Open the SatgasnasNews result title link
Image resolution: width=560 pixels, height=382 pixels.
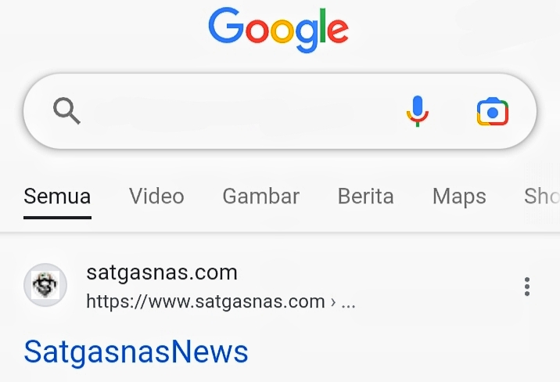tap(136, 352)
